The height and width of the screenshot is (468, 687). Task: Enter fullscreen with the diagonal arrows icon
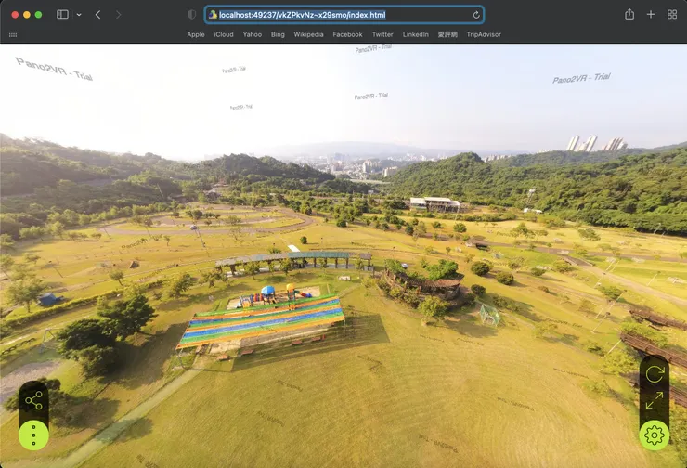[x=655, y=400]
